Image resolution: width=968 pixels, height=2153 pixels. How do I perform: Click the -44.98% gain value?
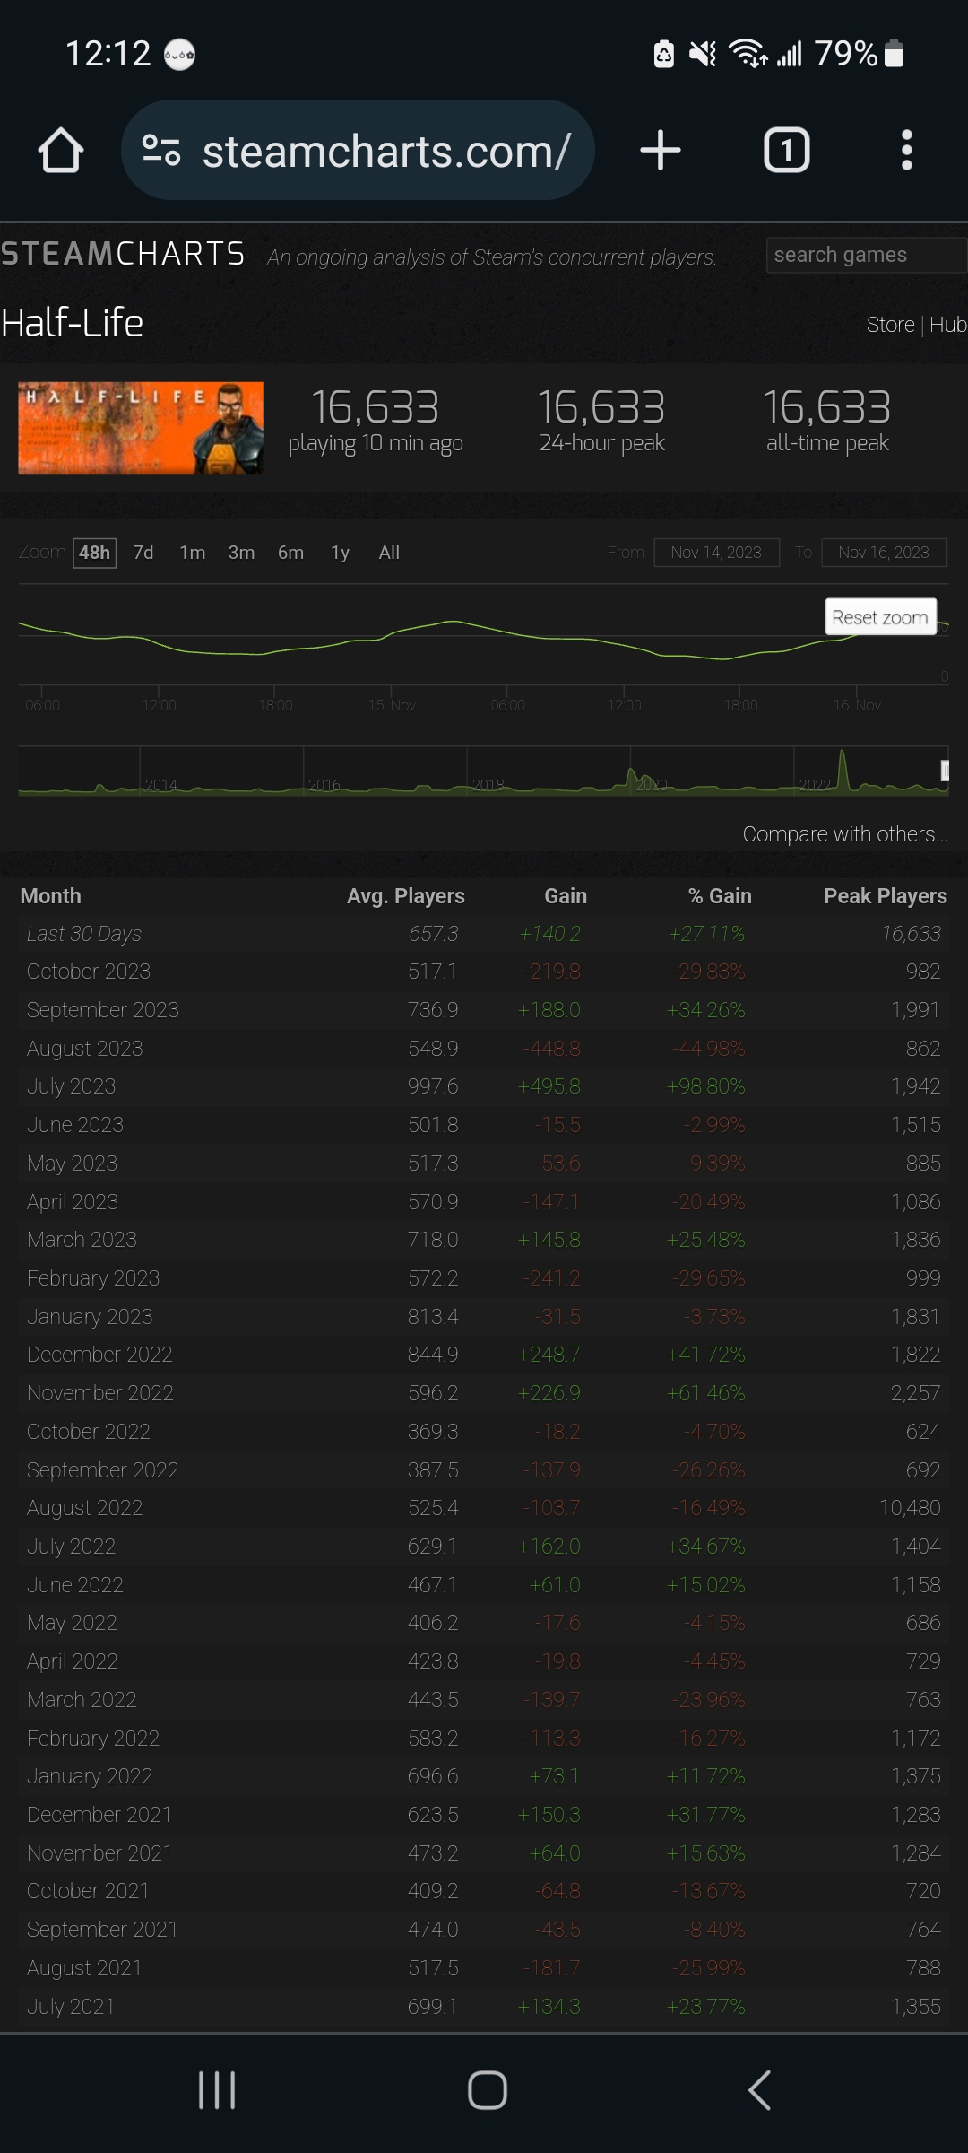[708, 1049]
